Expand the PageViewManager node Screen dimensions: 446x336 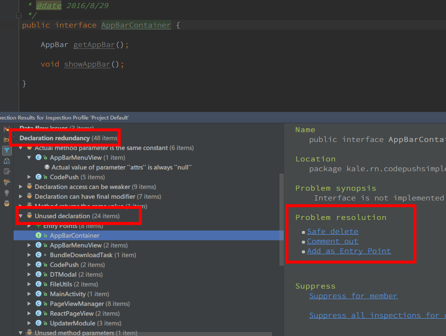coord(29,303)
